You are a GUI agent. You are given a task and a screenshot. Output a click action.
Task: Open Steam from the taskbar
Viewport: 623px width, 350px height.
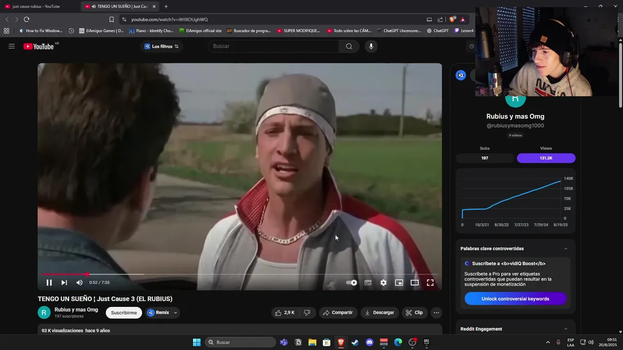click(x=355, y=342)
